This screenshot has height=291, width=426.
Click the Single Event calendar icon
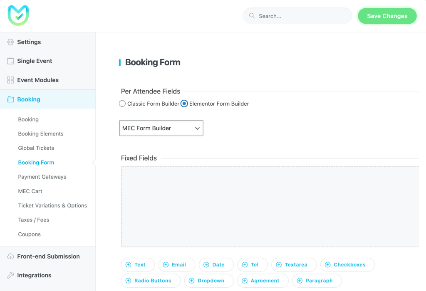point(10,61)
